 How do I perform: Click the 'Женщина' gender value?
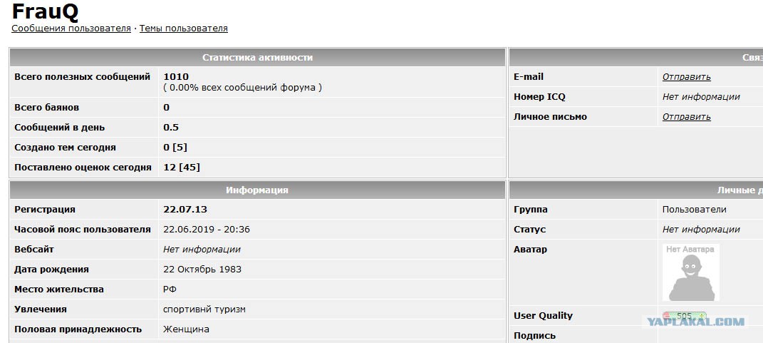pos(186,329)
